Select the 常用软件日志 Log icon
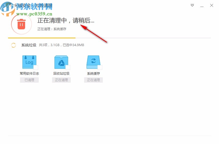This screenshot has width=219, height=144. pos(29,62)
